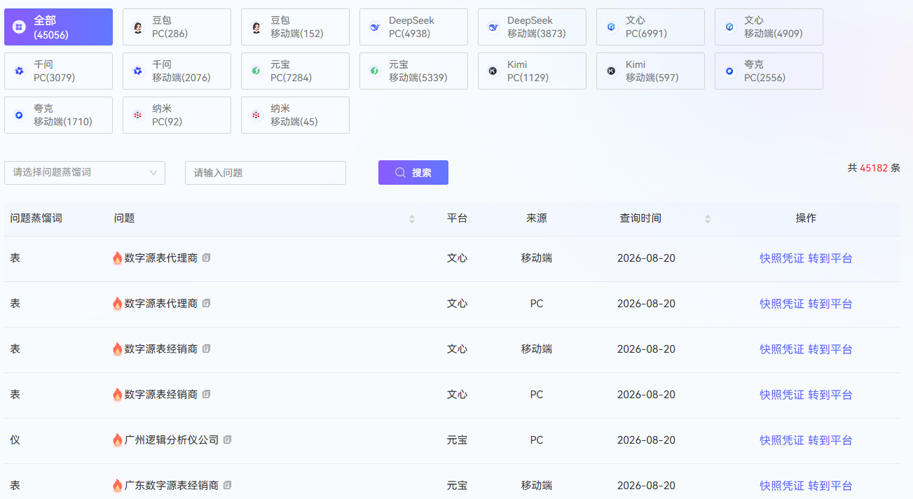Open 快照凭证 for 数字源表代理商 文心 PC row
913x499 pixels.
pos(782,304)
